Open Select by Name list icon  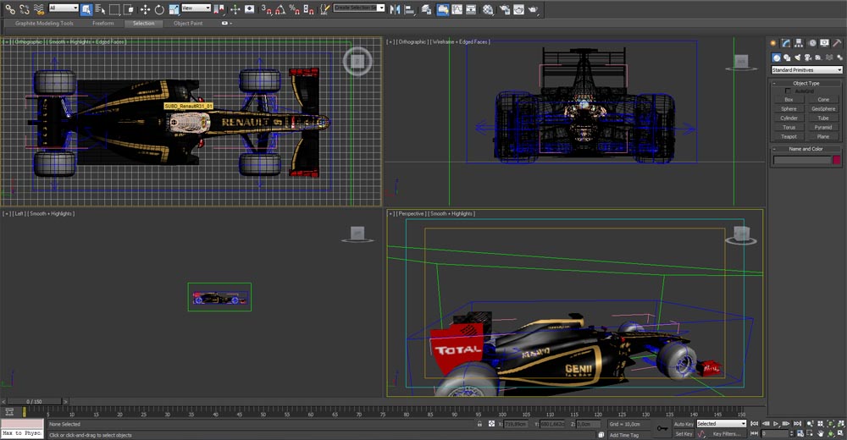click(101, 9)
